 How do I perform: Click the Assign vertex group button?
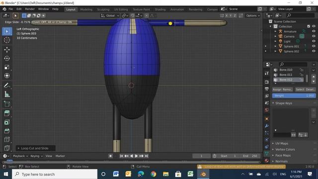277,89
